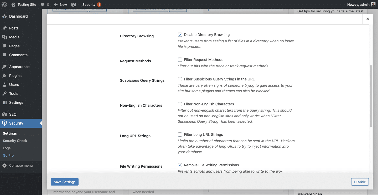Viewport: 378px width, 195px height.
Task: Click the modal vertical scrollbar thumb
Action: tap(371, 96)
